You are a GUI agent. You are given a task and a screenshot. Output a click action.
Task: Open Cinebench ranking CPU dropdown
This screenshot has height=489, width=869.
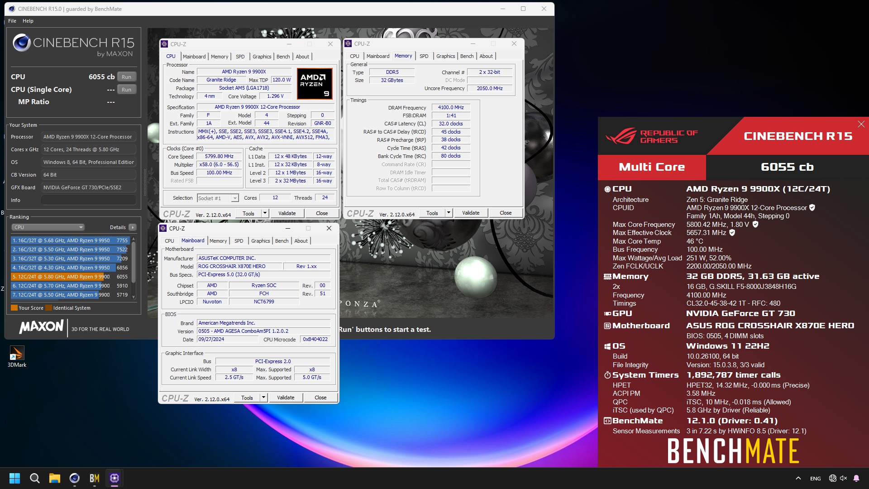point(48,227)
